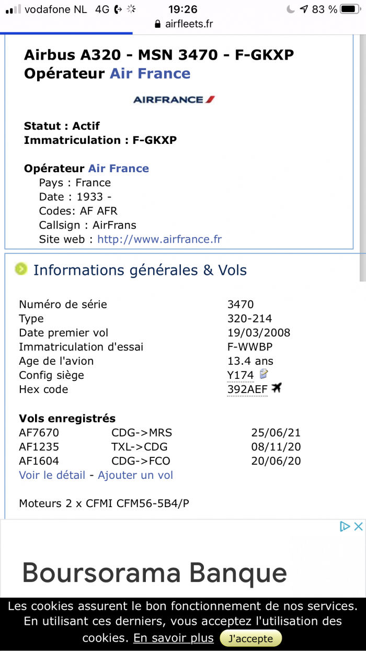This screenshot has width=366, height=651.
Task: Open the Air France link under Opérateur
Action: click(x=119, y=169)
